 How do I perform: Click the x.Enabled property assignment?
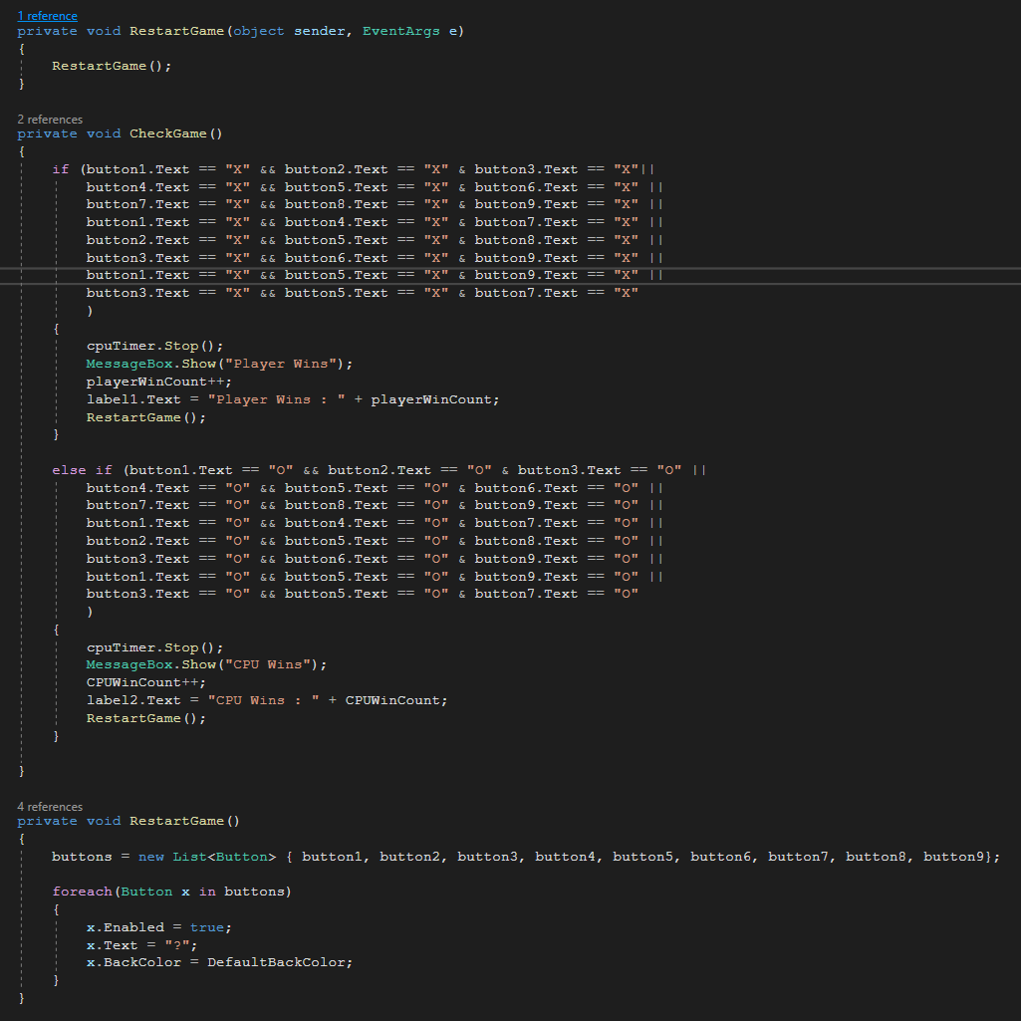pyautogui.click(x=125, y=927)
